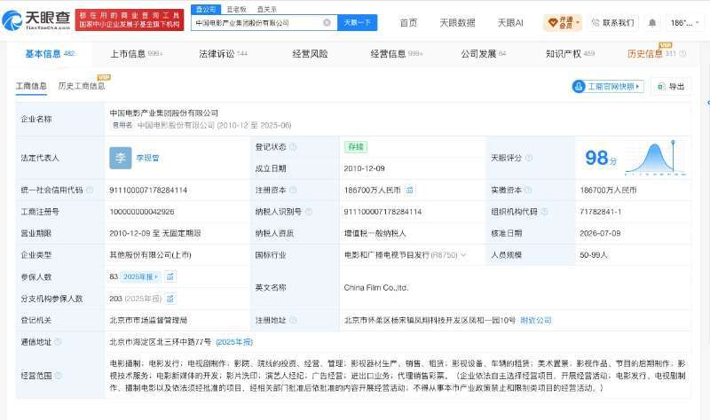Click the 曾用名 former name line
The width and height of the screenshot is (710, 420).
point(201,125)
